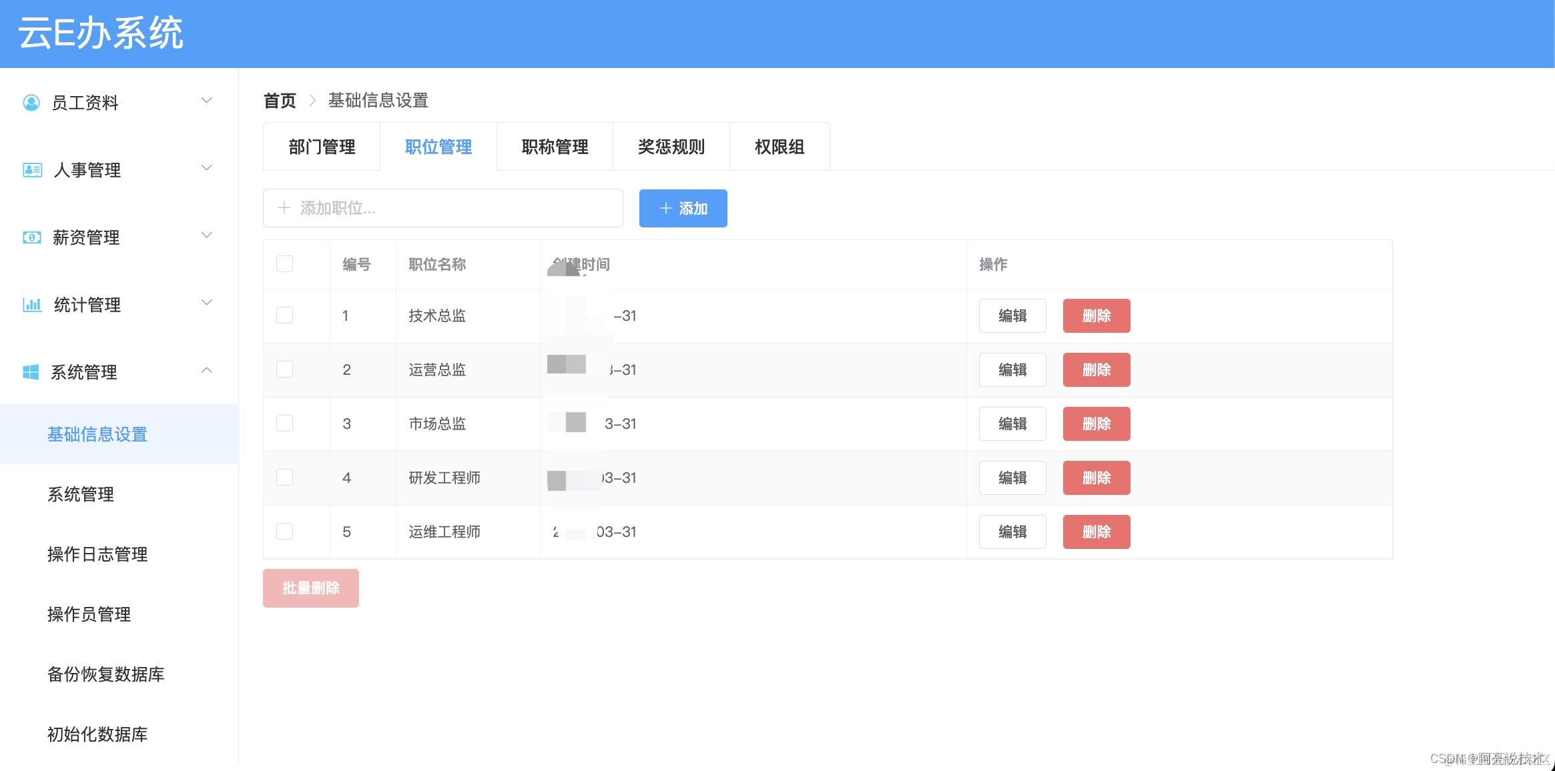The image size is (1555, 771).
Task: Switch to the 部门管理 tab
Action: tap(322, 147)
